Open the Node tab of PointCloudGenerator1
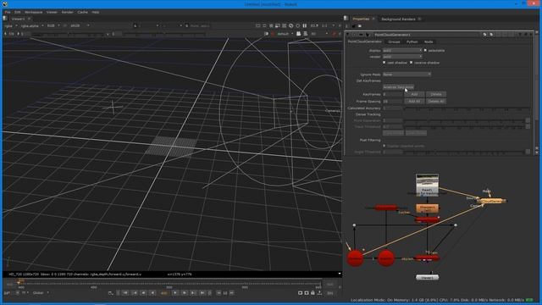 (x=429, y=42)
